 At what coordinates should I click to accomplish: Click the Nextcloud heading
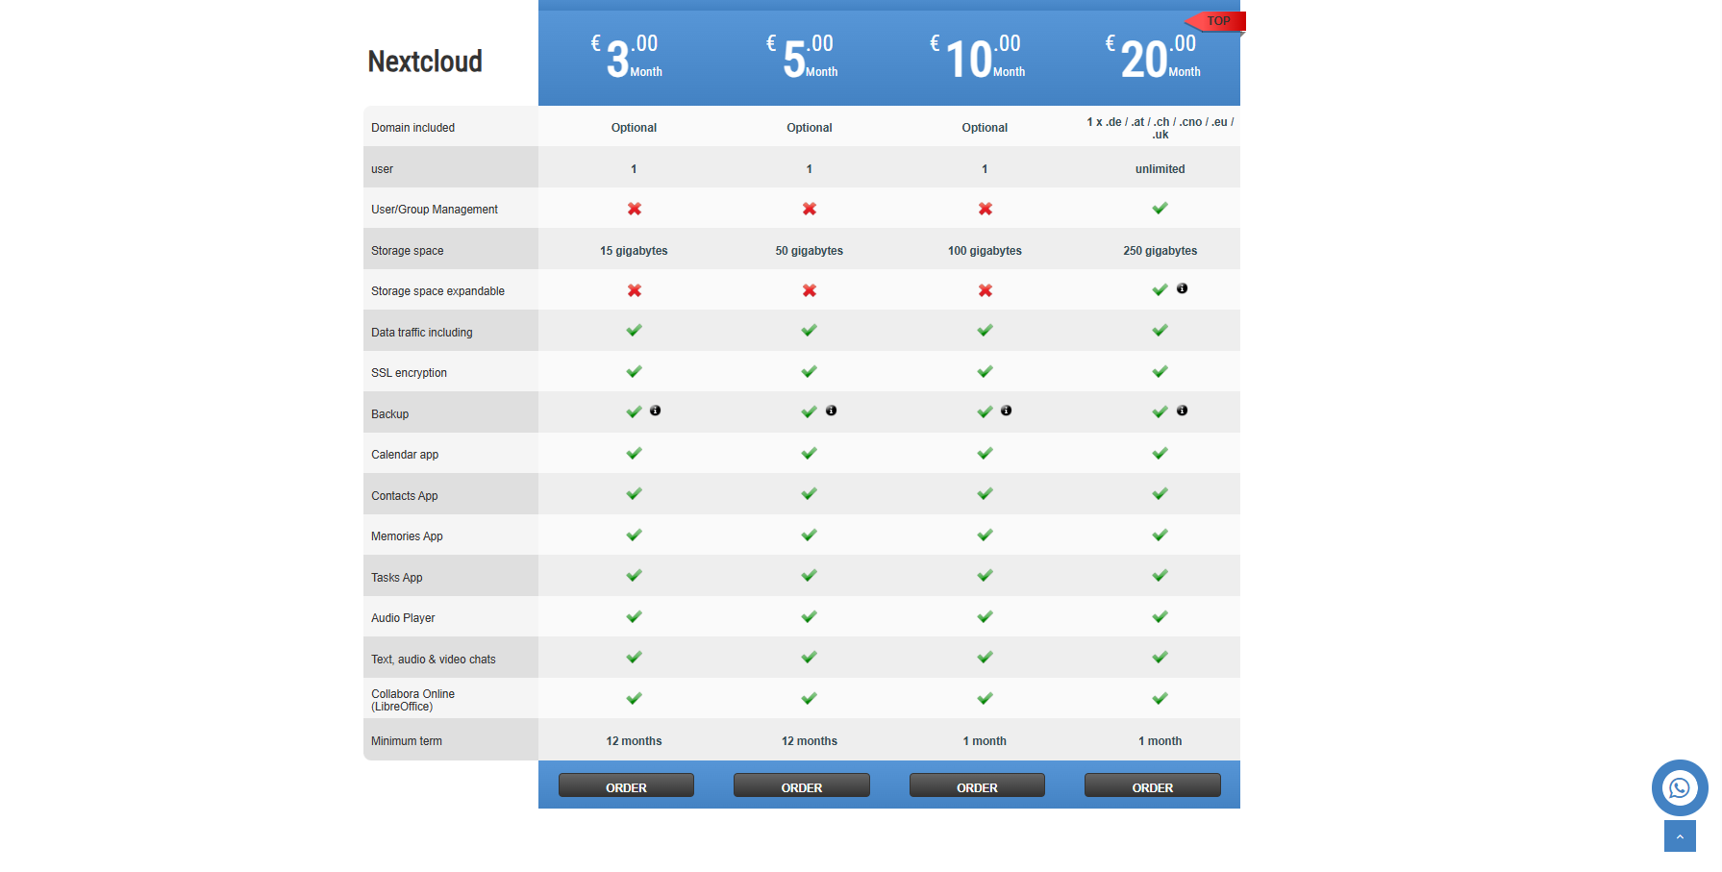click(425, 62)
